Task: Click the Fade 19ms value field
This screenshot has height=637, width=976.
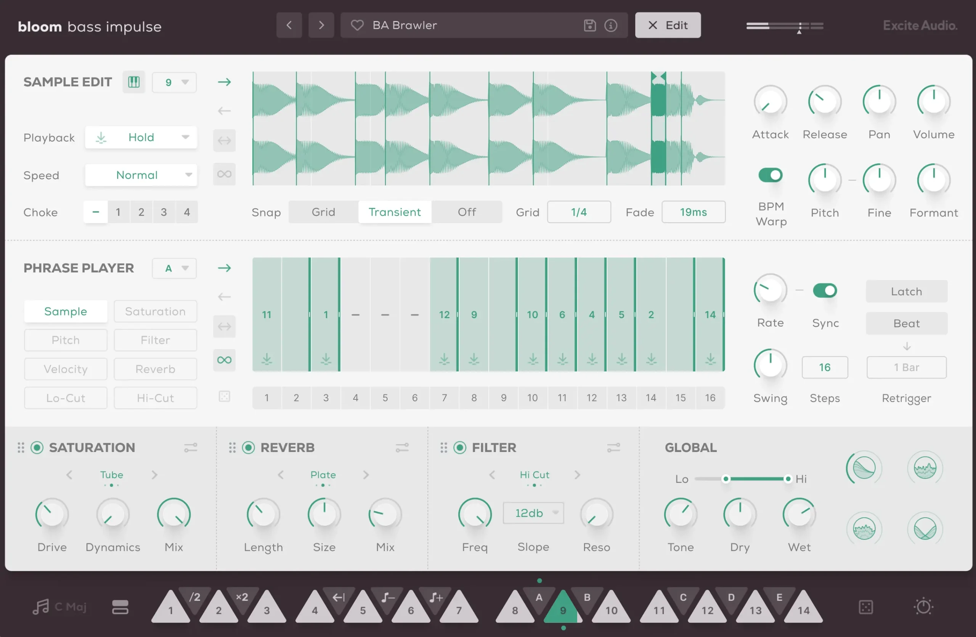Action: point(693,212)
